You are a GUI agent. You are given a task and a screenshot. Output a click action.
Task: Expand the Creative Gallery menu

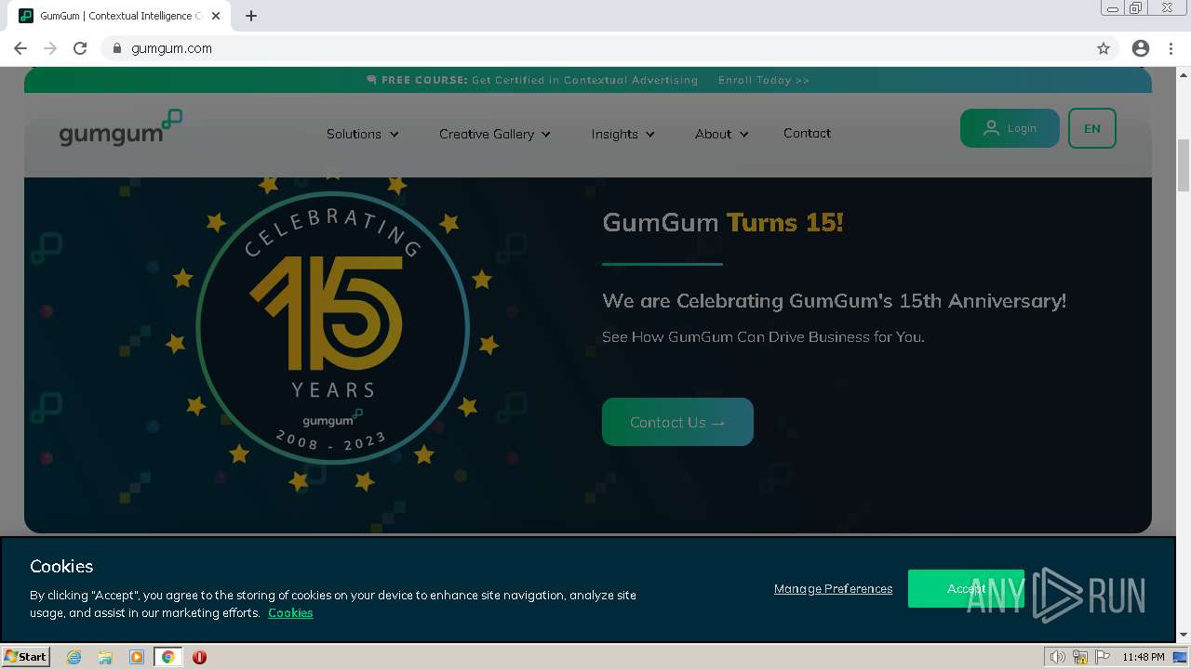click(495, 134)
